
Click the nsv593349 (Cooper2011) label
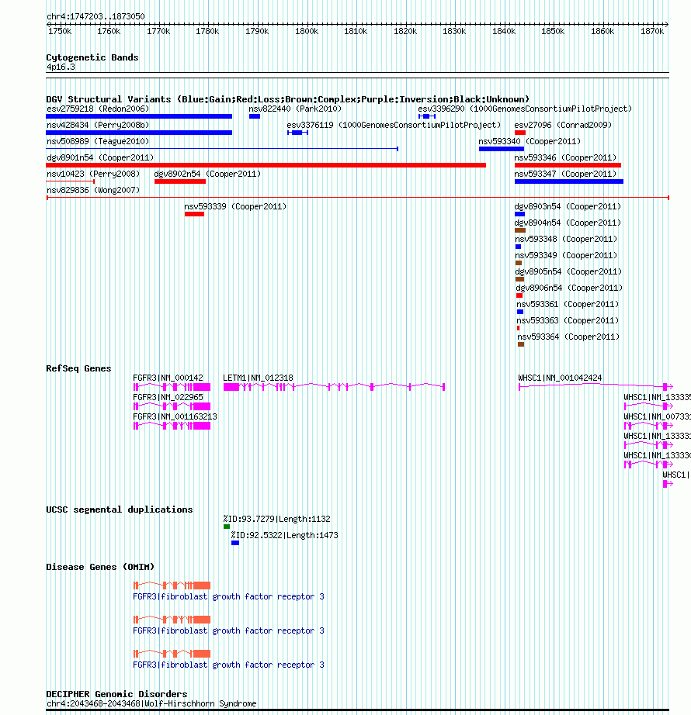566,255
